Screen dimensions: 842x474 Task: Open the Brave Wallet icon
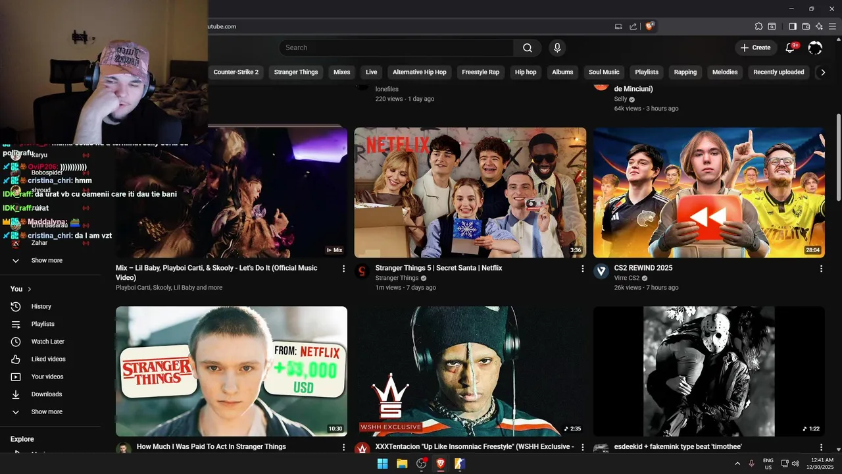806,26
